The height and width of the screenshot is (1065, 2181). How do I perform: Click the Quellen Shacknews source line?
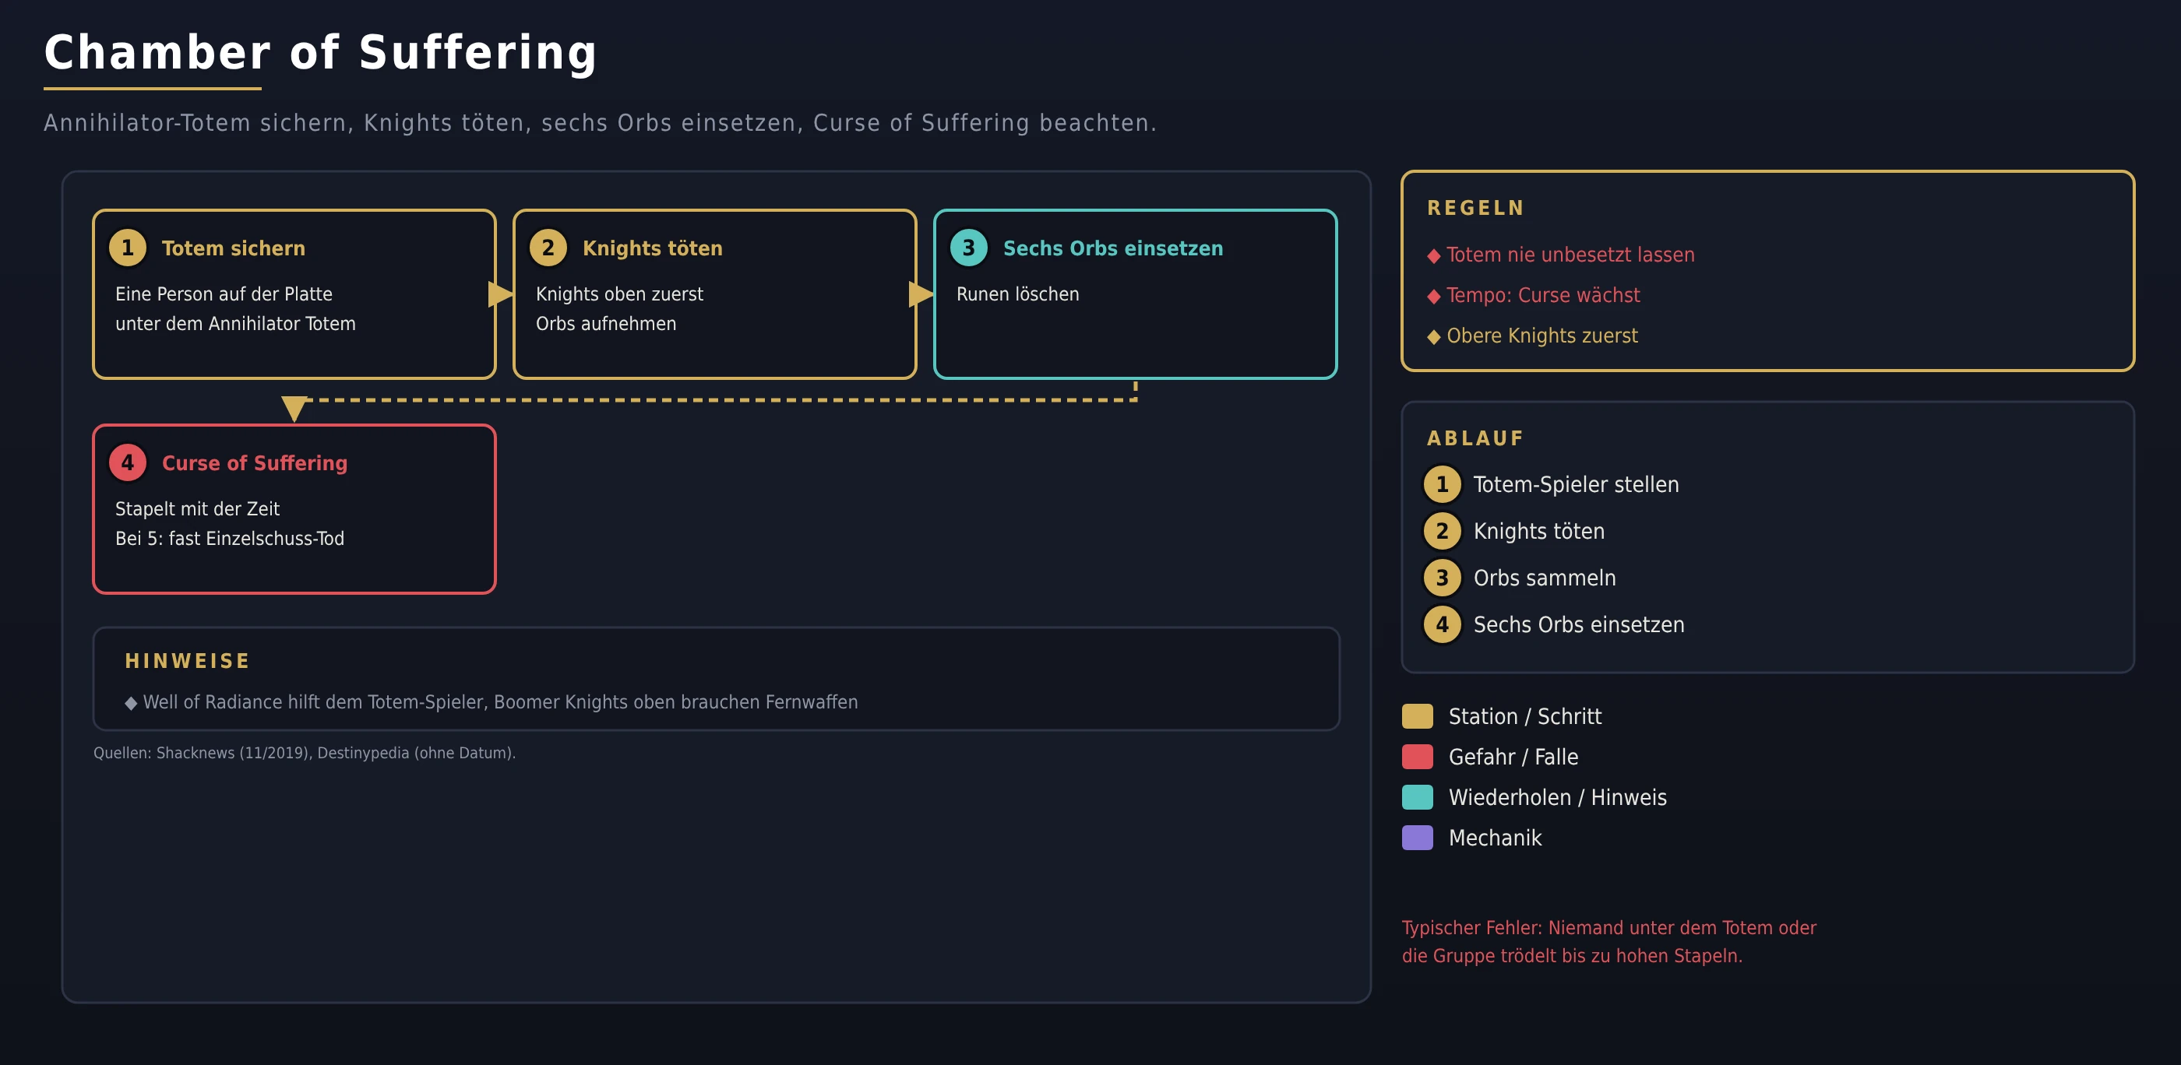(x=305, y=753)
